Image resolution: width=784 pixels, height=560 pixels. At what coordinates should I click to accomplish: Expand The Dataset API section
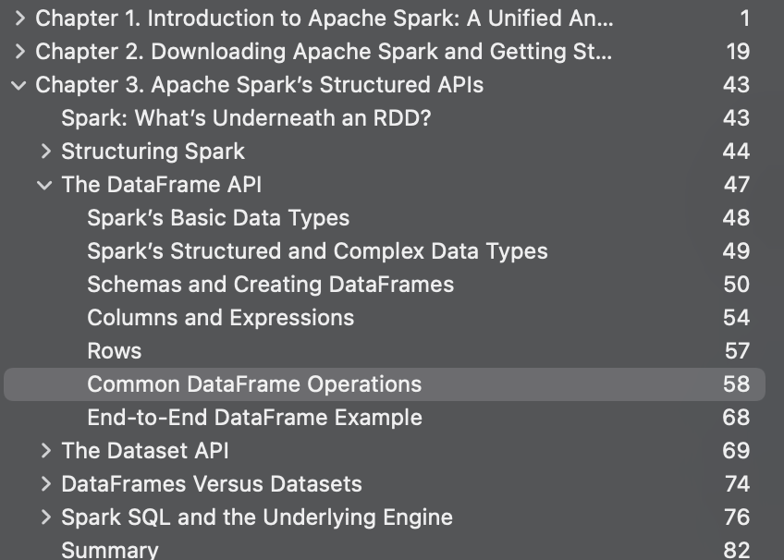(x=46, y=451)
